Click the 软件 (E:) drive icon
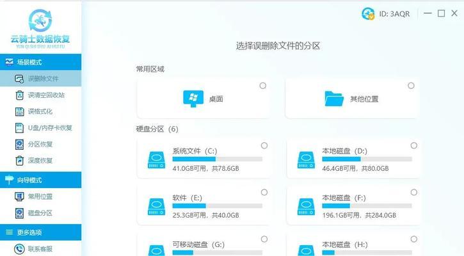 coord(157,207)
